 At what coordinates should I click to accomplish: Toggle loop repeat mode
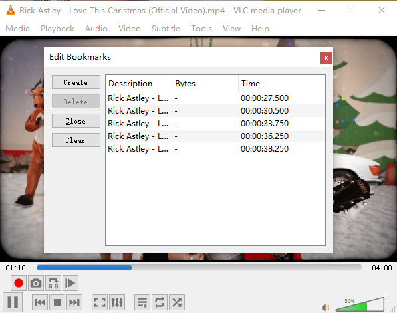160,302
